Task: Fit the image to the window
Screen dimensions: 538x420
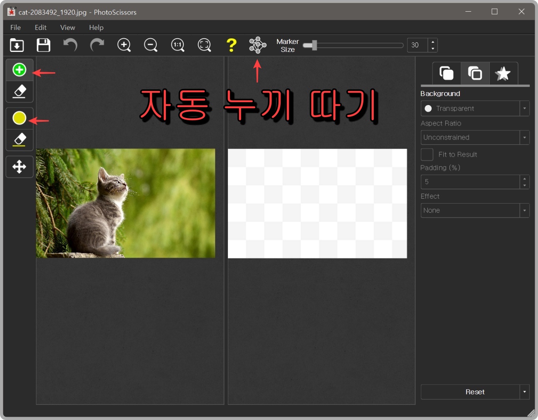Action: 204,45
